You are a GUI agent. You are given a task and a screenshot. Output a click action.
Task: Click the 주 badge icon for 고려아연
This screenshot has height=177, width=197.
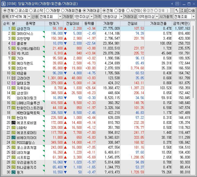[14, 78]
